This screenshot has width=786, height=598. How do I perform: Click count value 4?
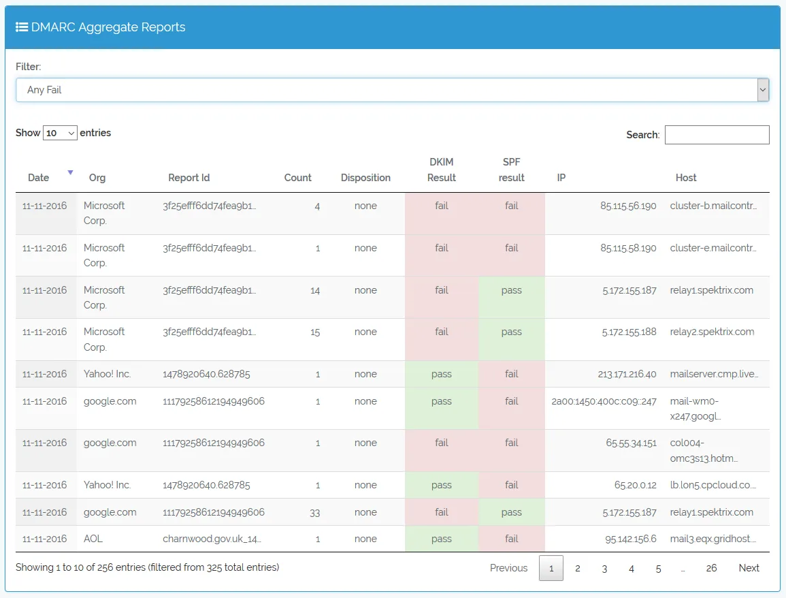coord(317,206)
